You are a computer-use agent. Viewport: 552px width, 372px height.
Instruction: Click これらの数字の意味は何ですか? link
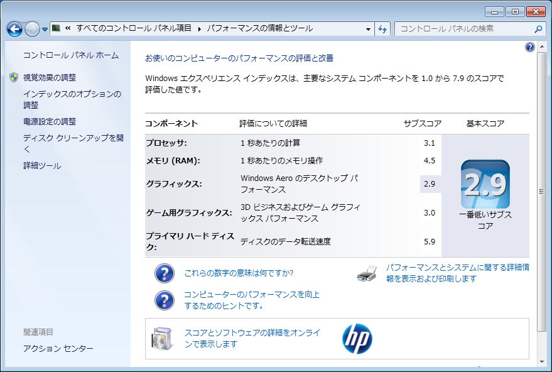pos(239,273)
